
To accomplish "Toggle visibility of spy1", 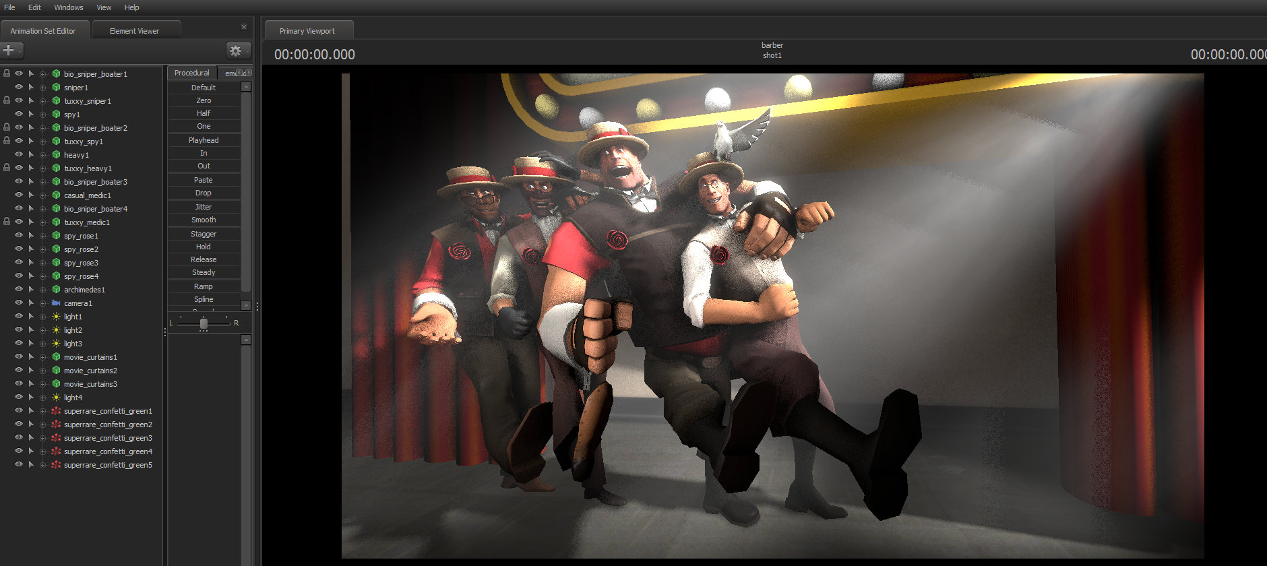I will tap(19, 114).
